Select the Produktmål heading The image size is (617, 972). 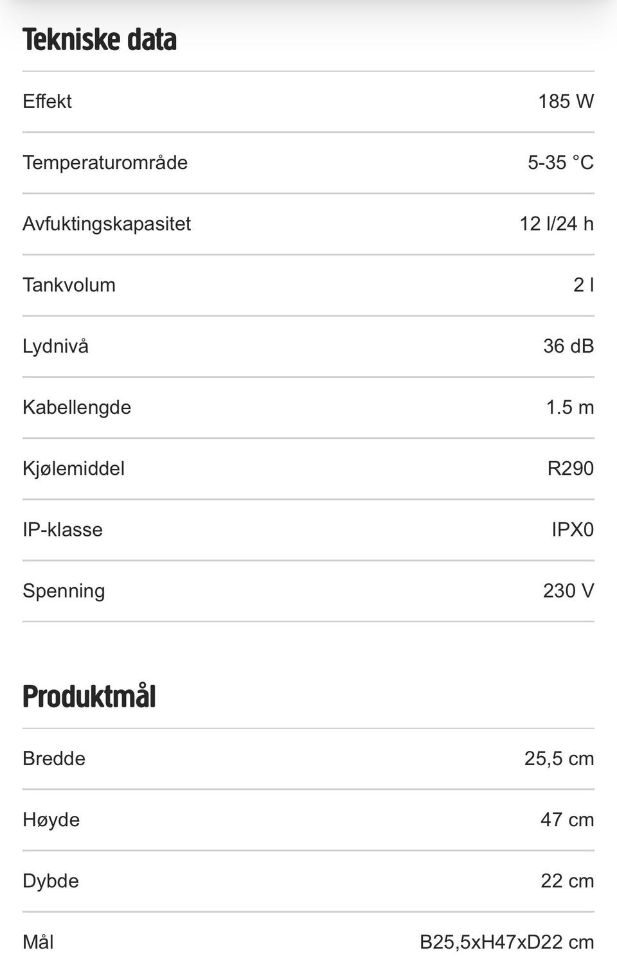tap(89, 696)
